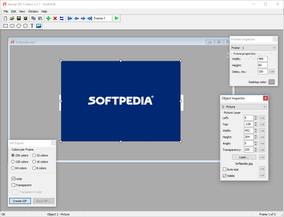This screenshot has width=284, height=217.
Task: Select 64 colors radio option
Action: tap(19, 168)
